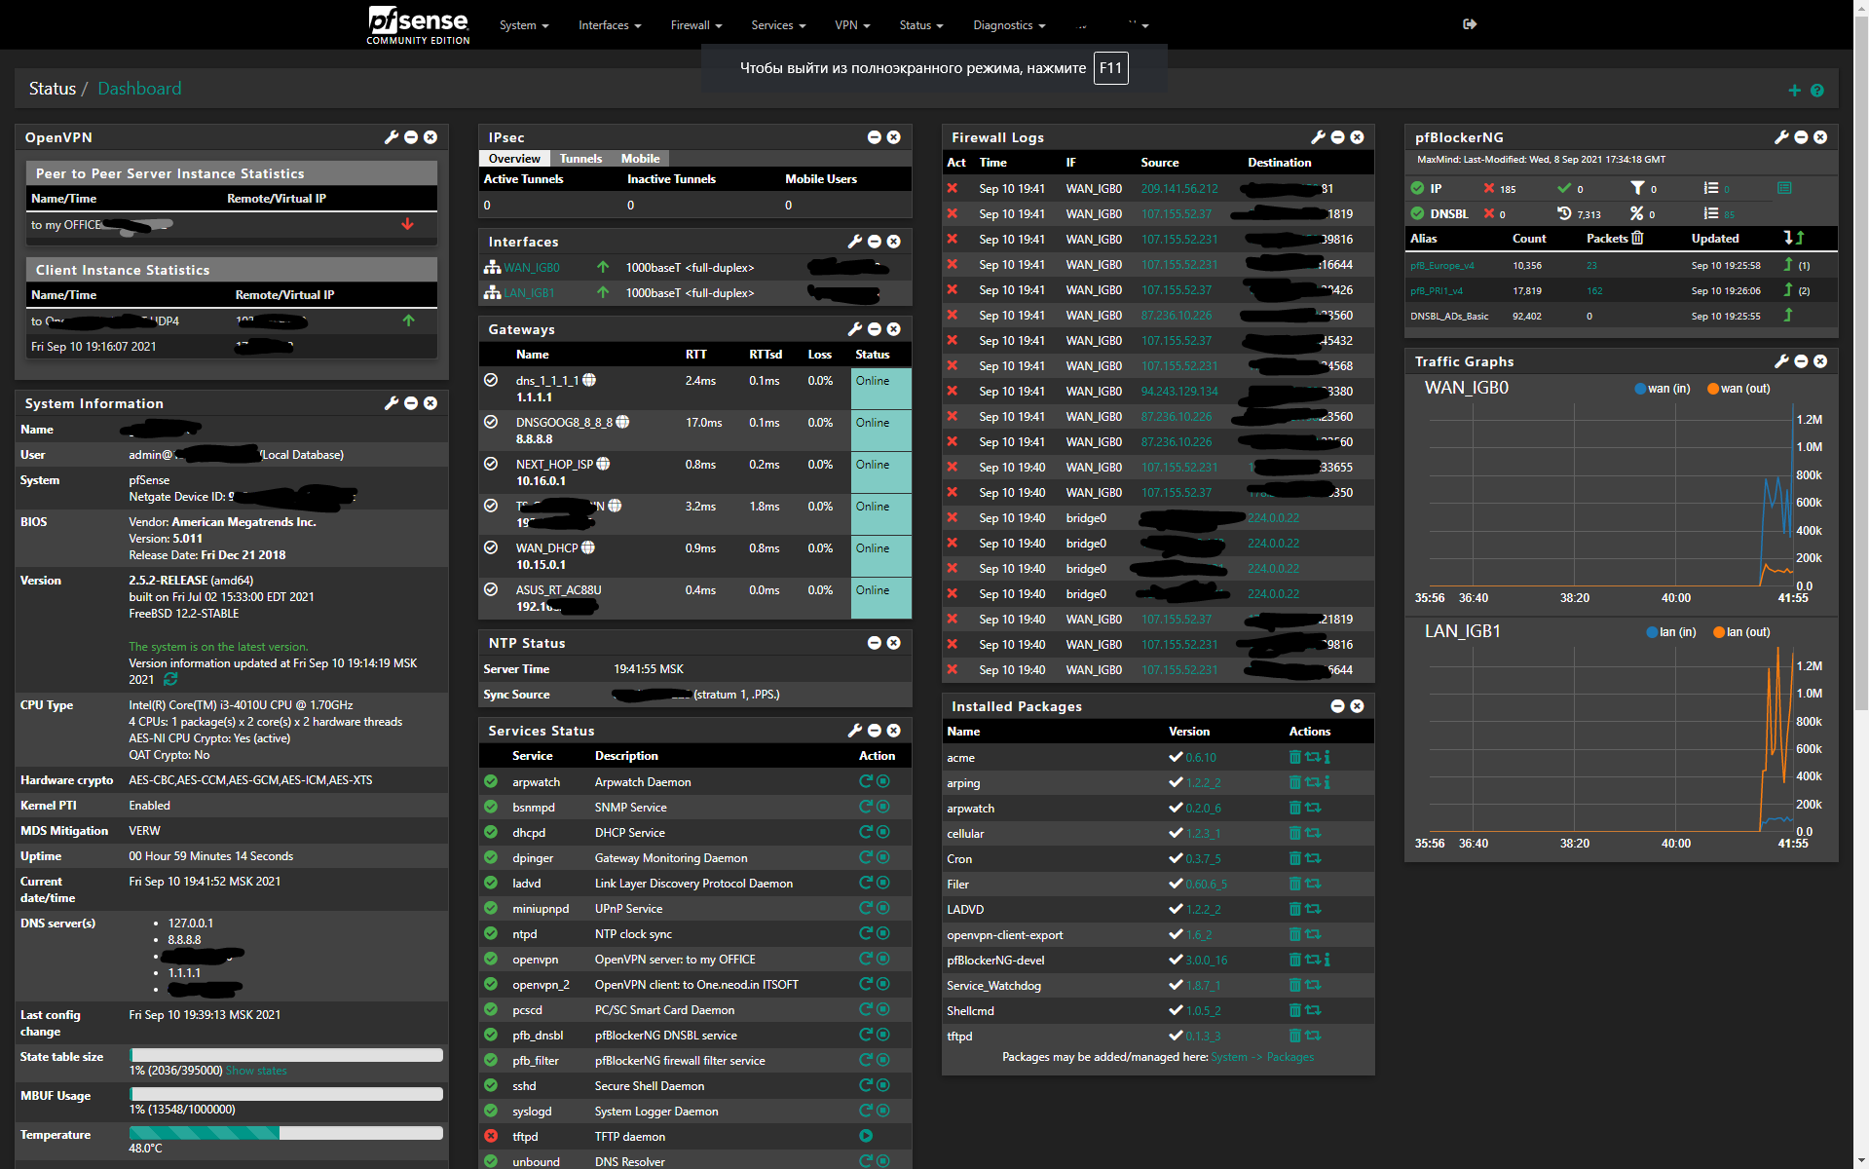Viewport: 1869px width, 1169px height.
Task: Click the pfSense Community Edition logo
Action: (418, 25)
